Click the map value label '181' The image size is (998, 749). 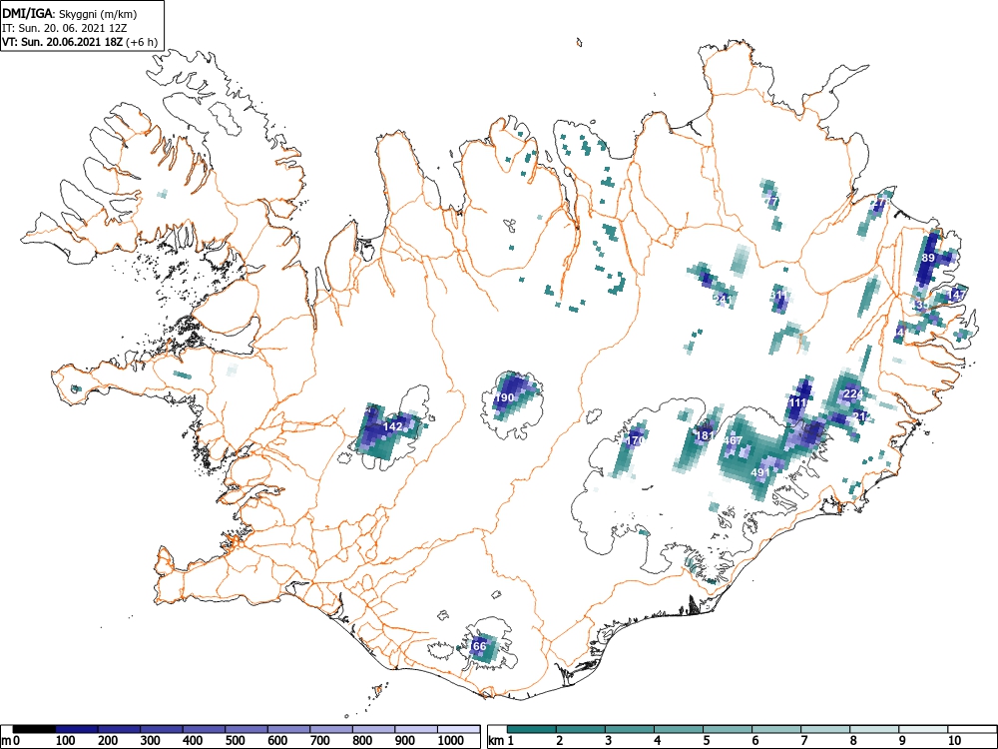tap(706, 435)
